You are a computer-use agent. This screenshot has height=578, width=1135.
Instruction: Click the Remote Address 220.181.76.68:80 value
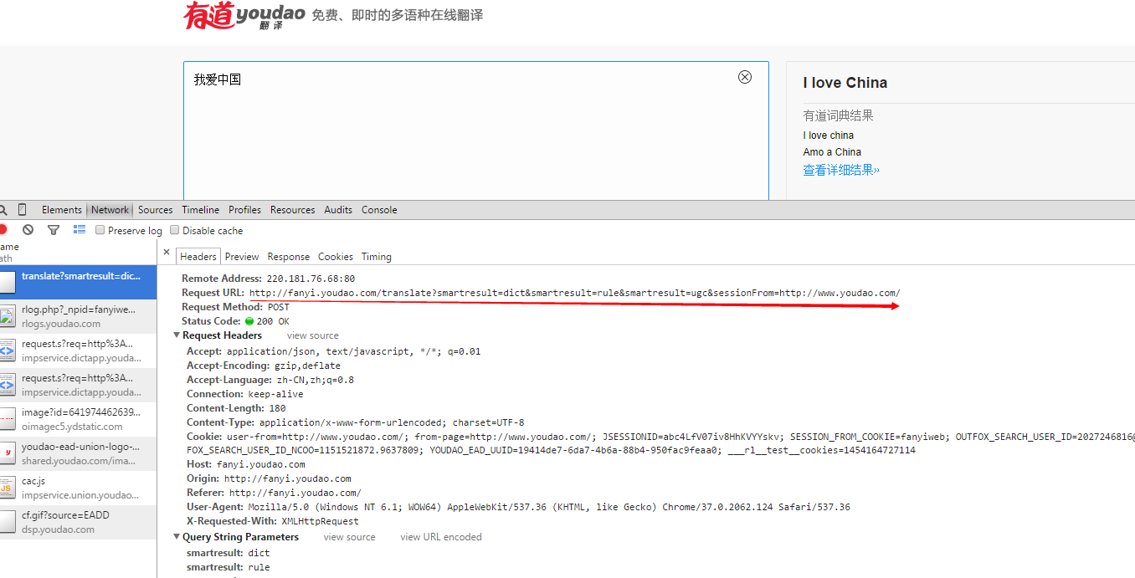311,279
